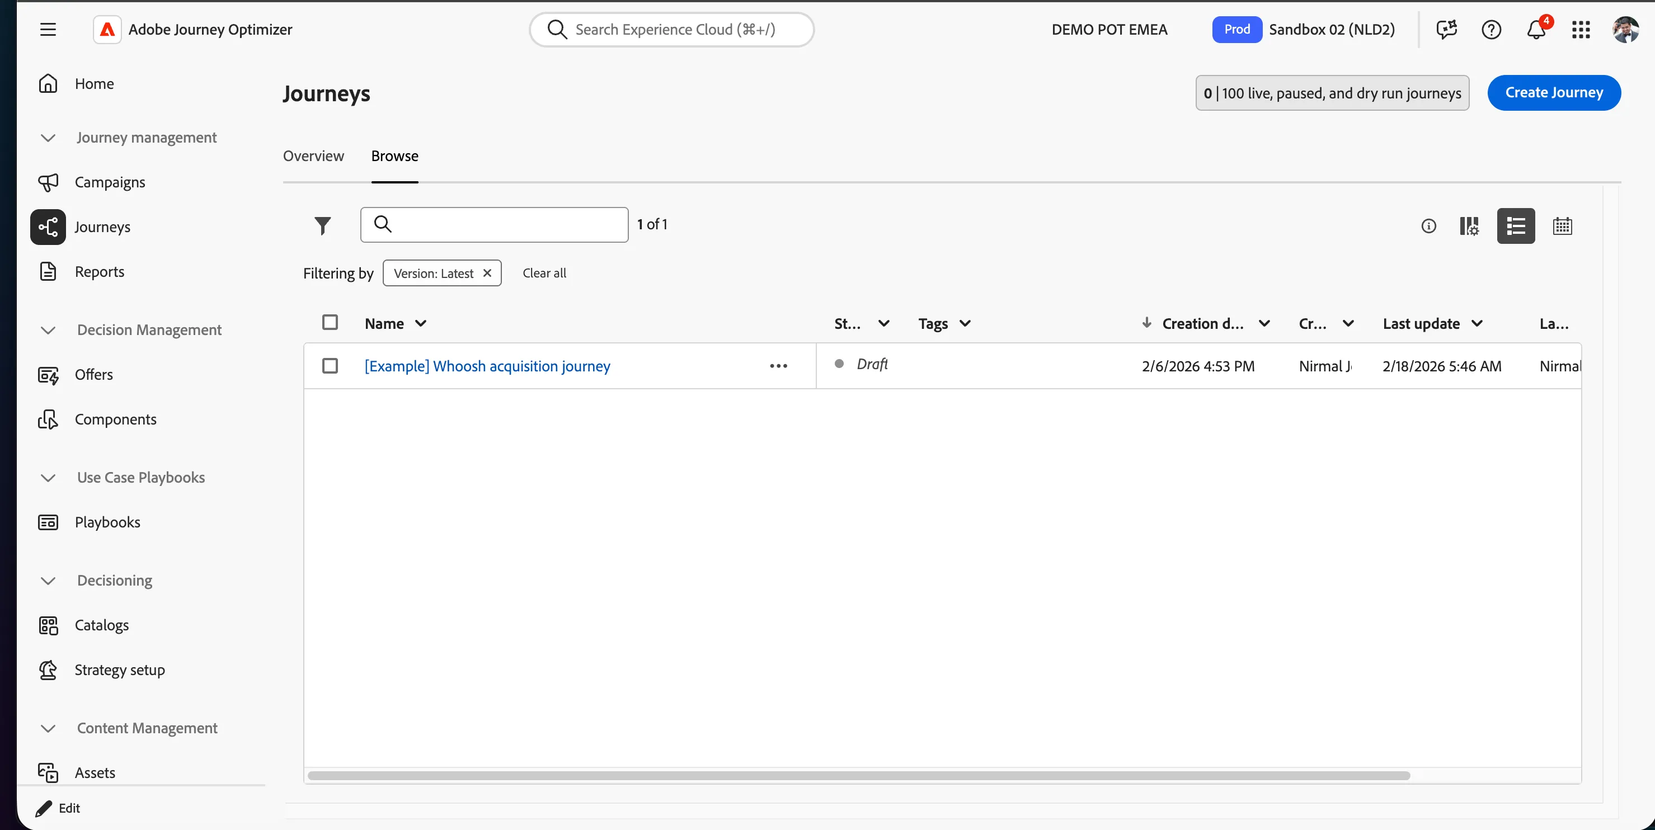Open the notifications bell

click(x=1536, y=30)
